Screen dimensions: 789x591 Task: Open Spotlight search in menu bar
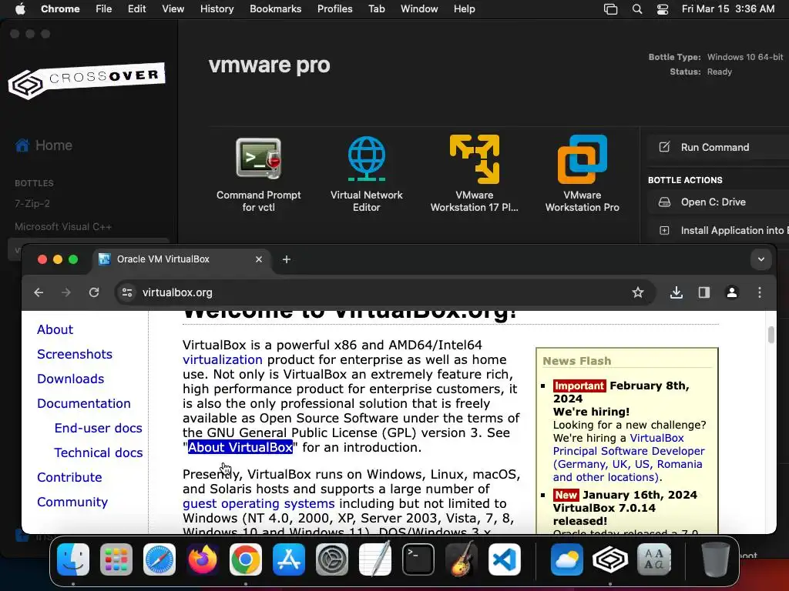coord(637,9)
